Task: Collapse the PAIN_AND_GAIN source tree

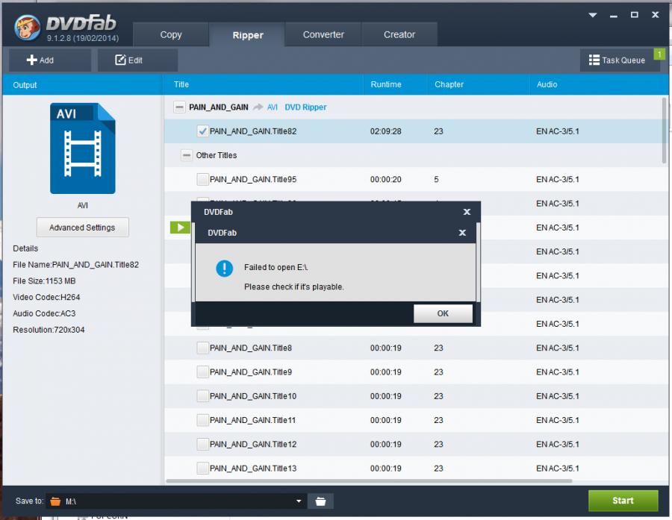Action: (179, 107)
